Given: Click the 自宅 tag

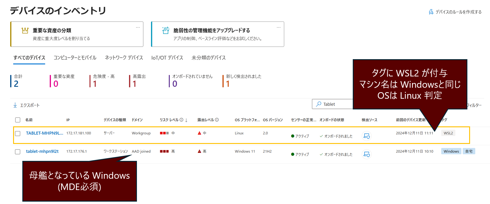Looking at the screenshot, I should click(469, 151).
